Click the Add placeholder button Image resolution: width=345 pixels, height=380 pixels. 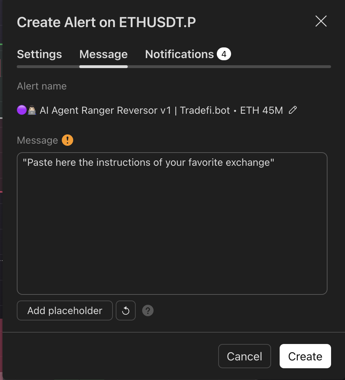click(65, 310)
